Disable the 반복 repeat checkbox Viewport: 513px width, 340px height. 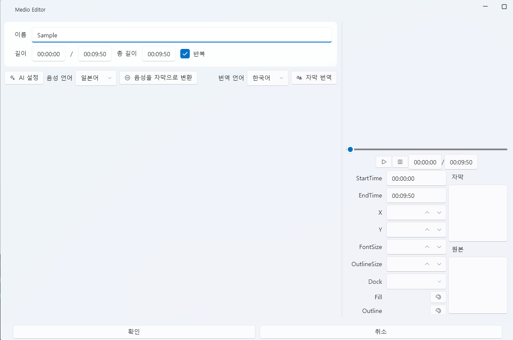185,54
